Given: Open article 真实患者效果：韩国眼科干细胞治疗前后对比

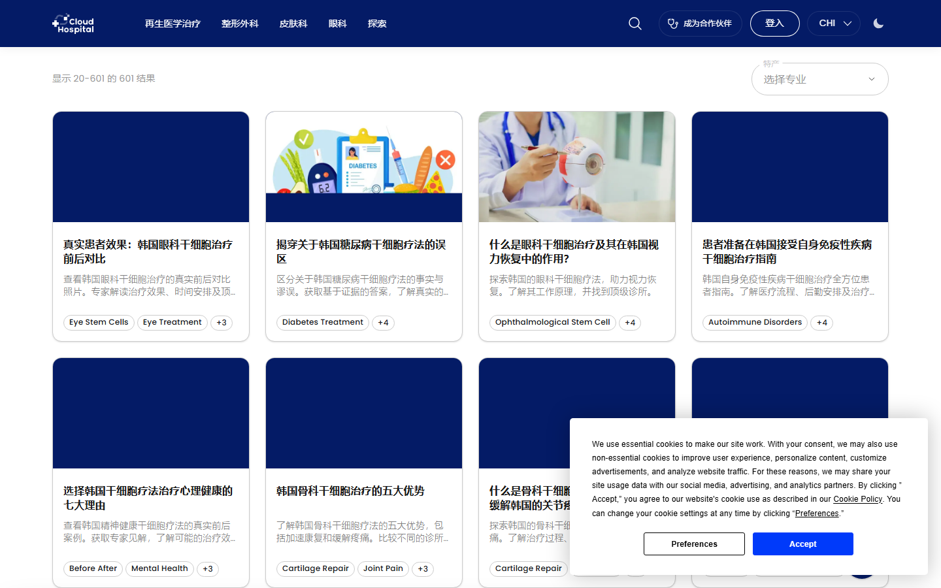Looking at the screenshot, I should (x=148, y=252).
